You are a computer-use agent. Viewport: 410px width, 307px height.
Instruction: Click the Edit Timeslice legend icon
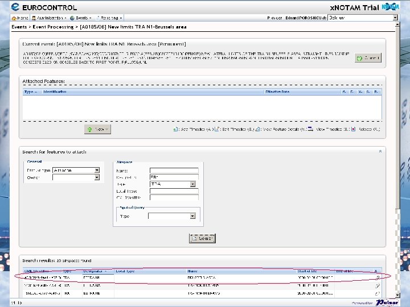tap(217, 129)
